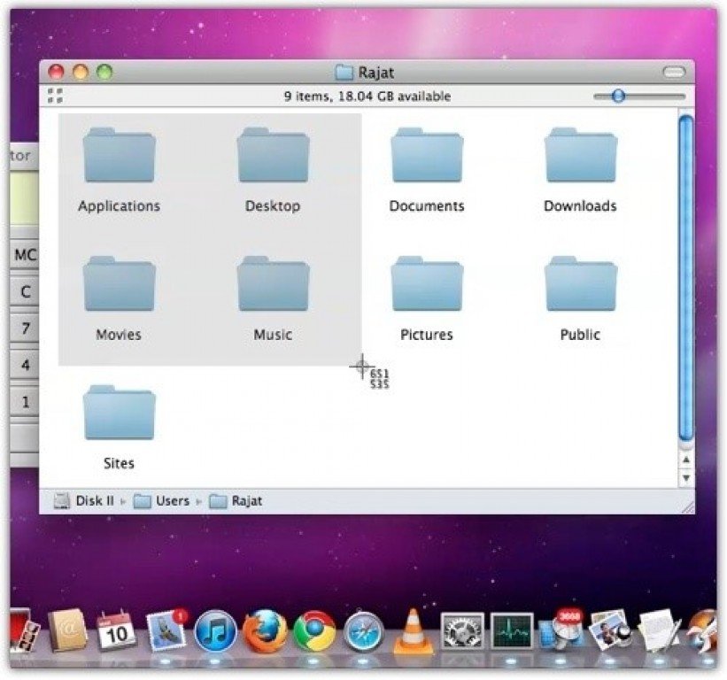Screen dimensions: 727x680
Task: Open the Applications folder
Action: click(119, 157)
